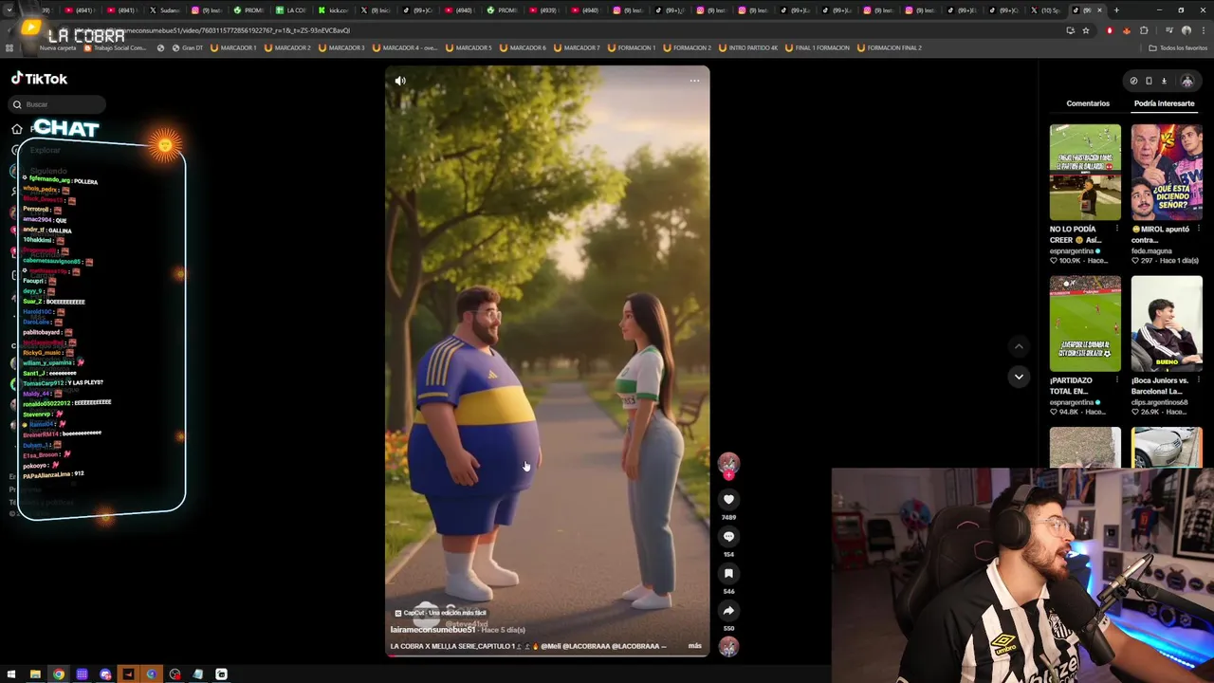
Task: Open the Discord icon in the taskbar
Action: click(x=105, y=674)
